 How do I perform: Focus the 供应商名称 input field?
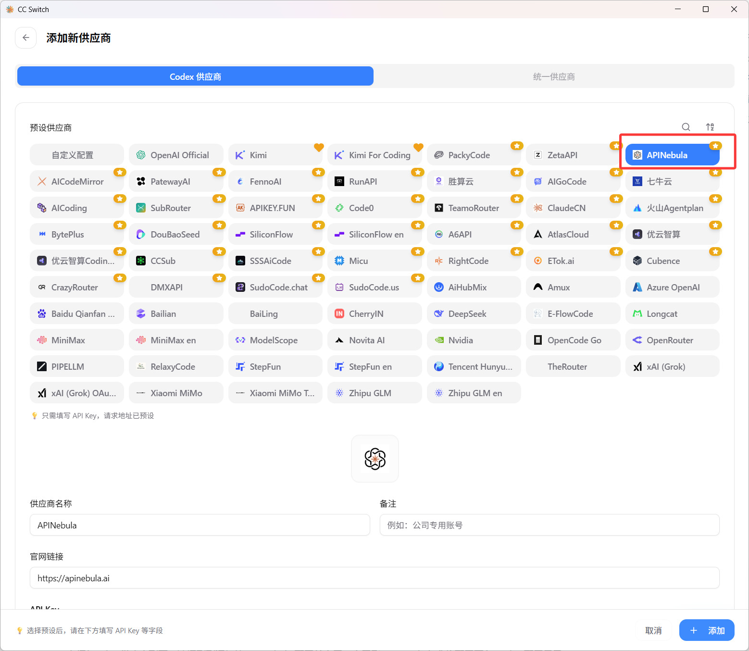200,525
